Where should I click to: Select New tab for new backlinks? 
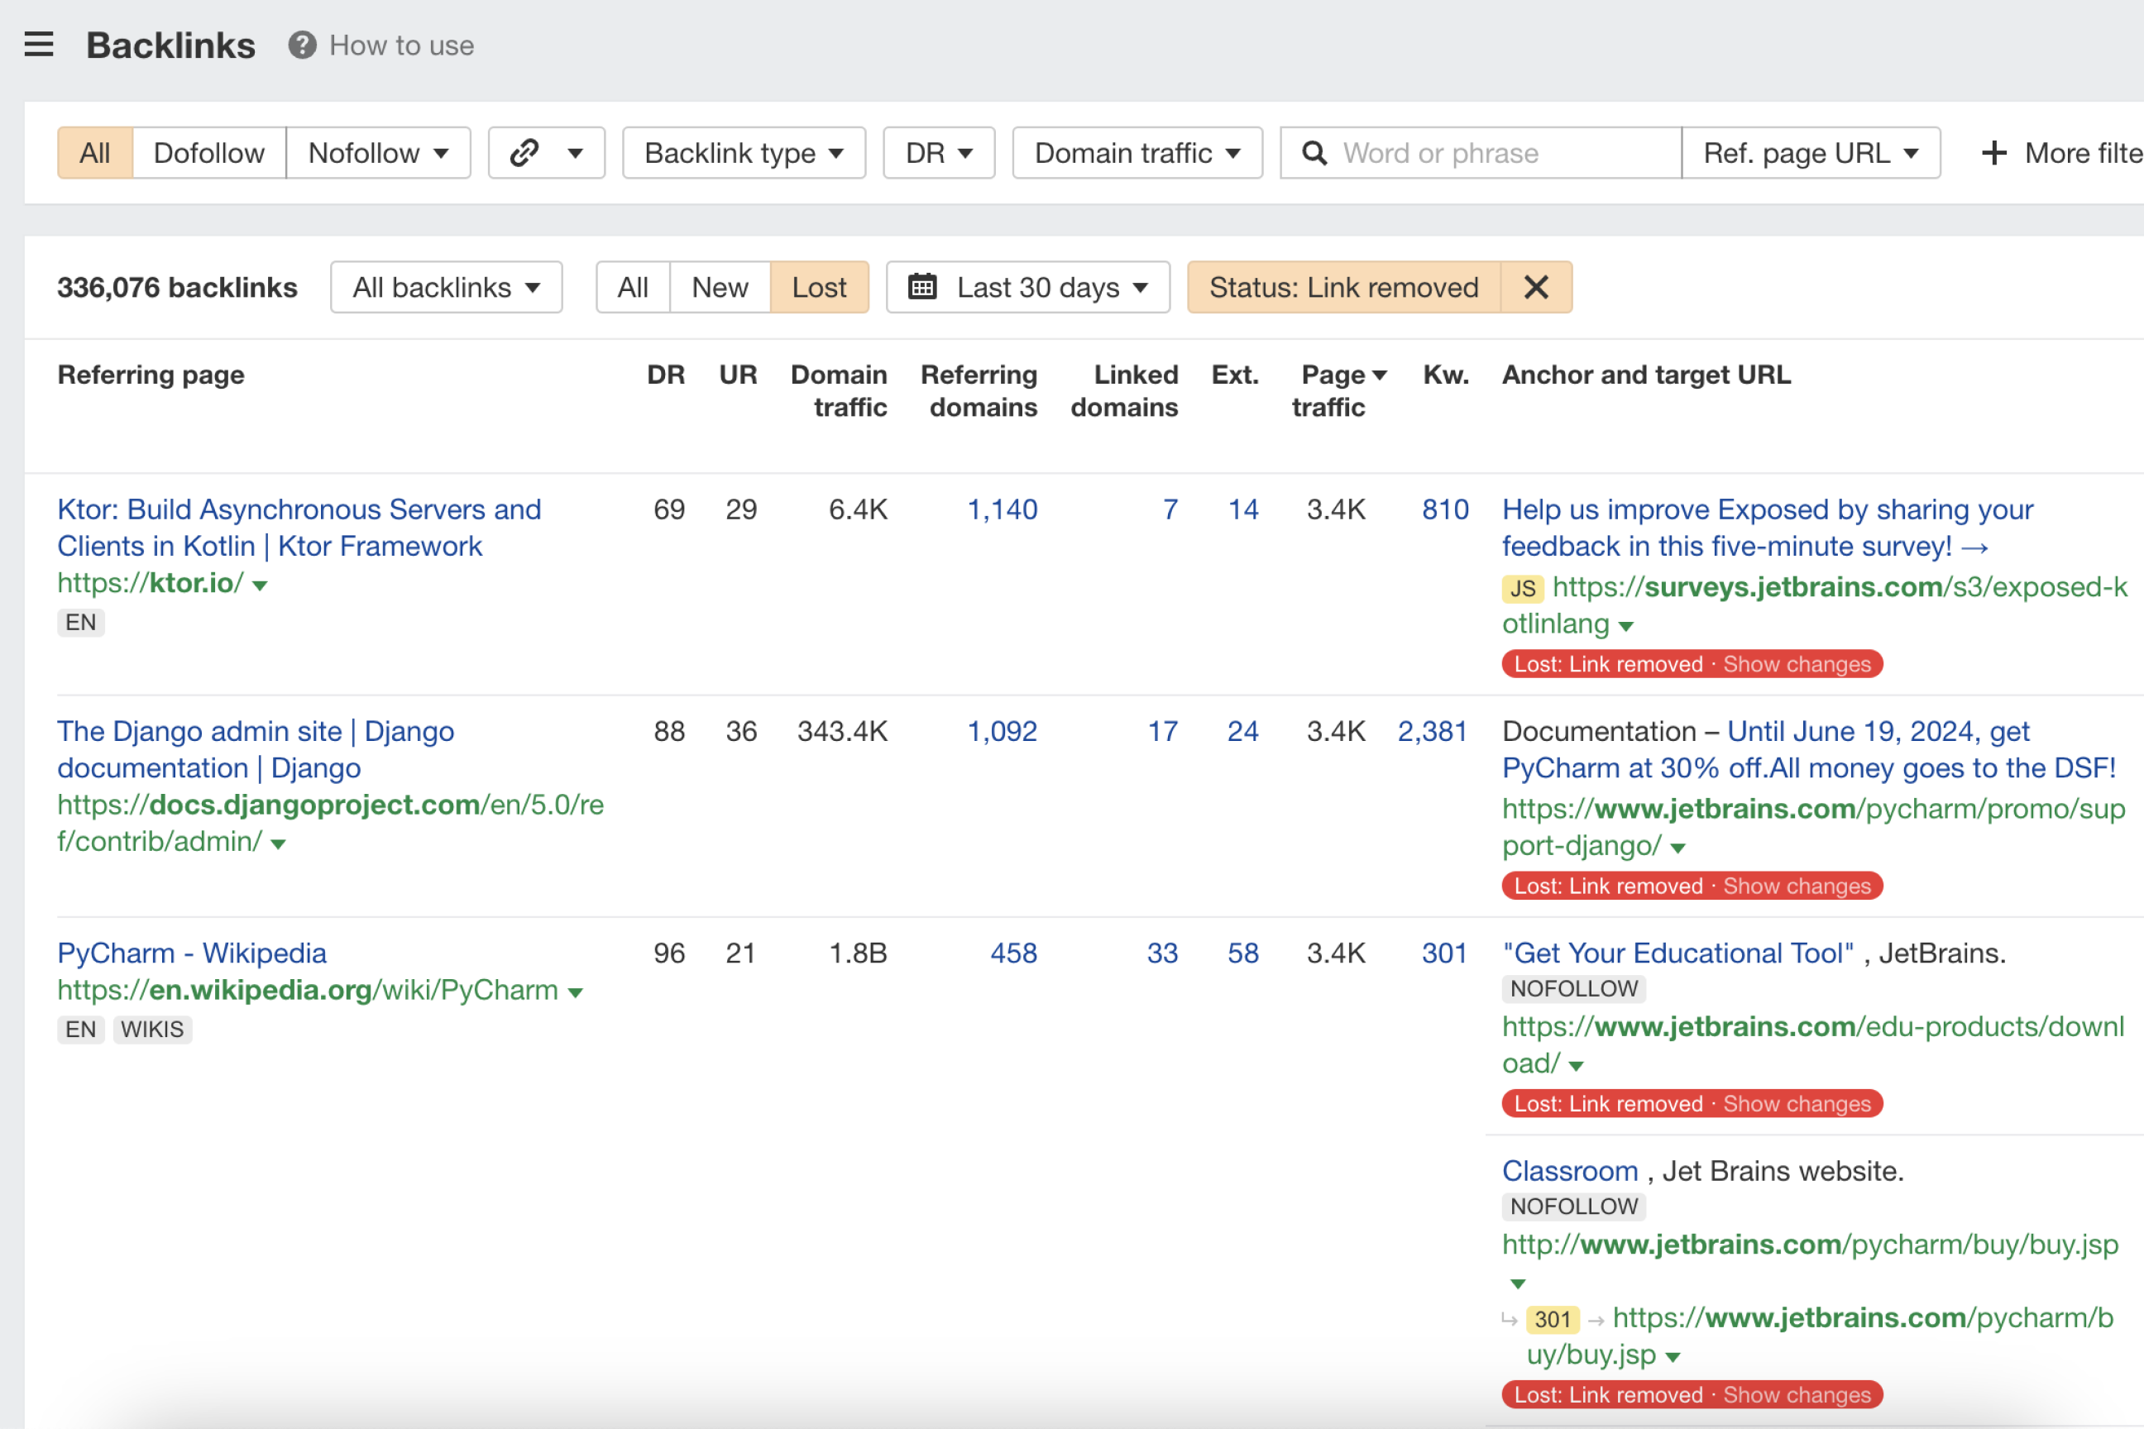pos(718,287)
